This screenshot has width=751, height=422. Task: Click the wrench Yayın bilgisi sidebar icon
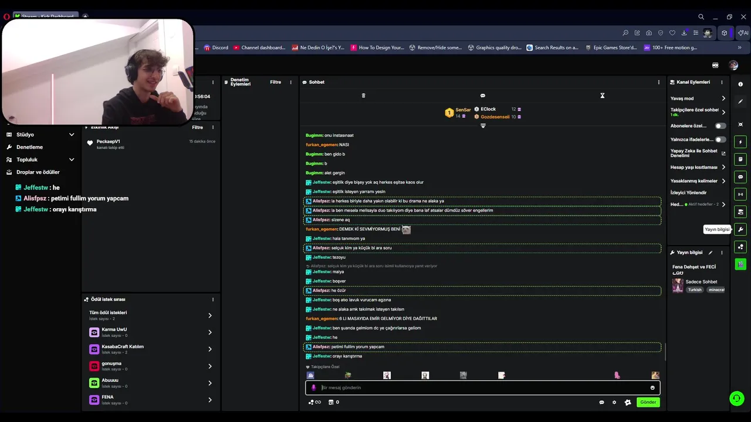click(740, 229)
